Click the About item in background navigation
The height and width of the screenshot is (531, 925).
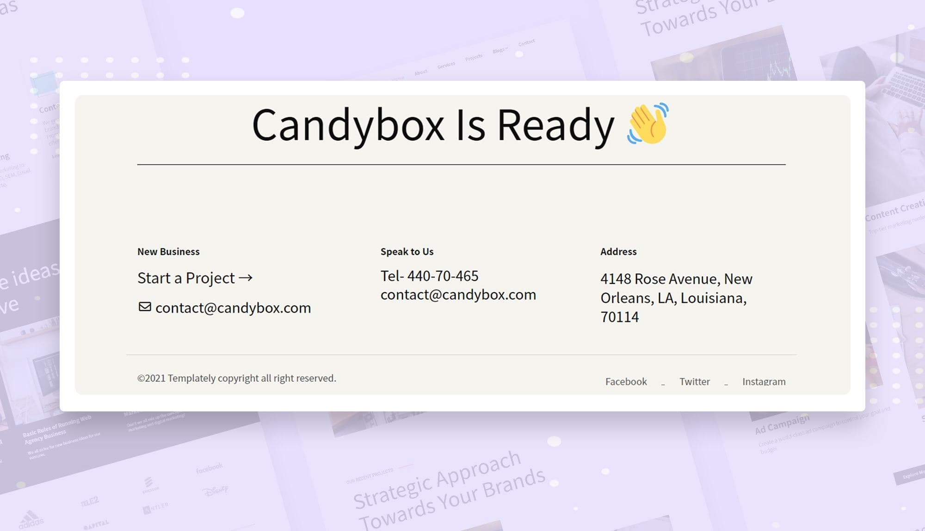click(x=420, y=72)
